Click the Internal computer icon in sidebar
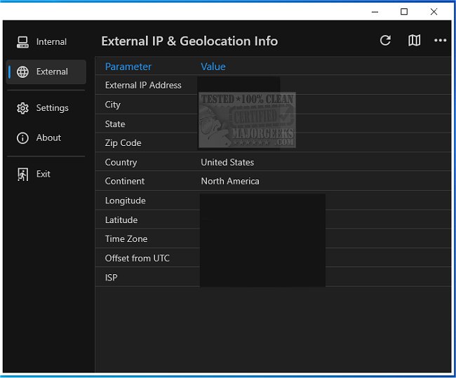This screenshot has width=456, height=378. click(22, 42)
